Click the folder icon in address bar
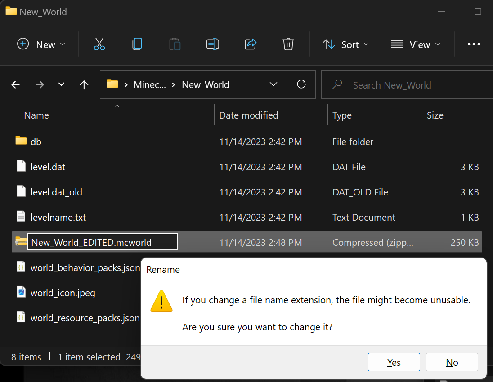 click(112, 84)
